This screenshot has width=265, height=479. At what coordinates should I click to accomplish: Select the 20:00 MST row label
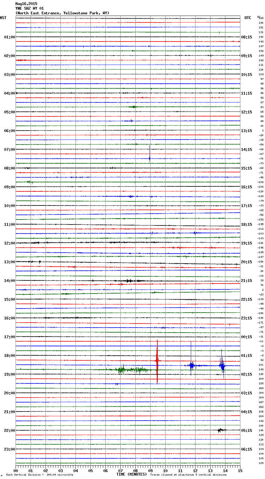[9, 393]
